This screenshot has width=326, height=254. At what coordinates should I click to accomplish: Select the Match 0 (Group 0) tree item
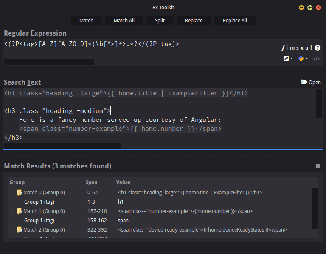click(44, 193)
